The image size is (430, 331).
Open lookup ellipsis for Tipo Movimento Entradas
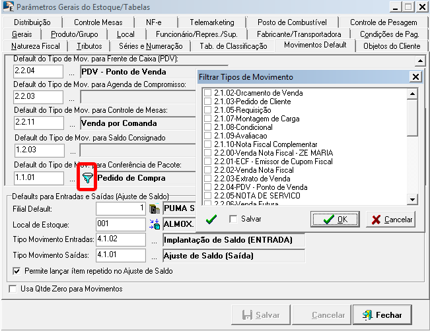click(x=155, y=239)
